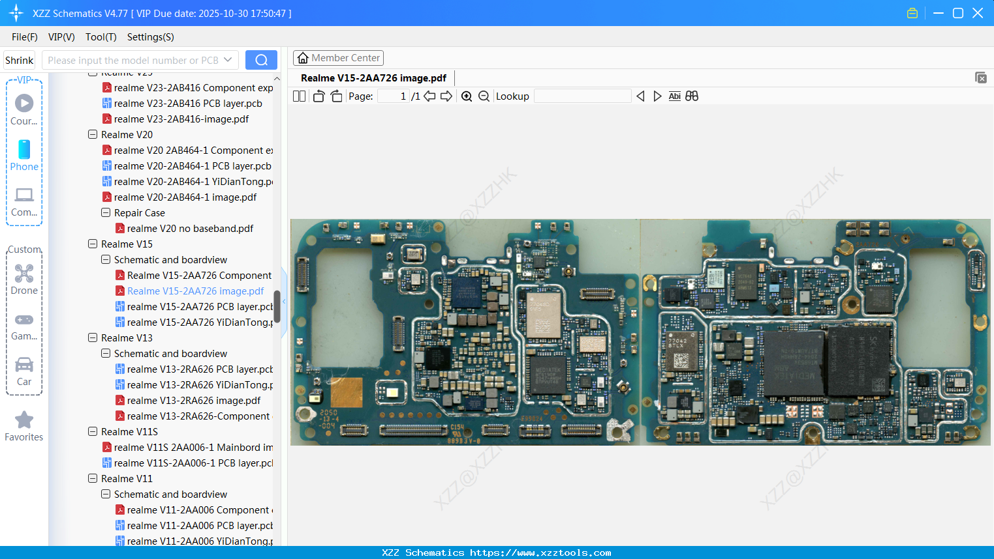Rotate the page clockwise

(x=337, y=96)
